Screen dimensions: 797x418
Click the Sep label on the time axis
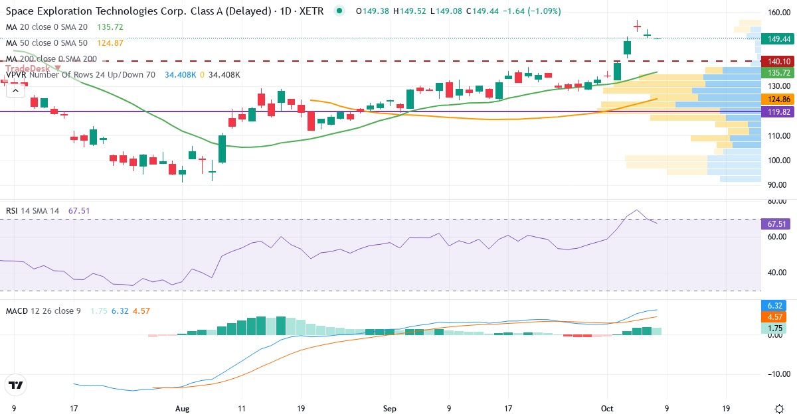[x=391, y=409]
